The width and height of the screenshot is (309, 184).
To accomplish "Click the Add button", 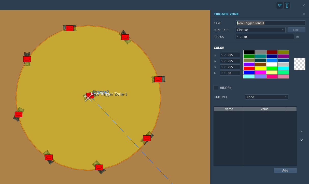I will coord(285,170).
